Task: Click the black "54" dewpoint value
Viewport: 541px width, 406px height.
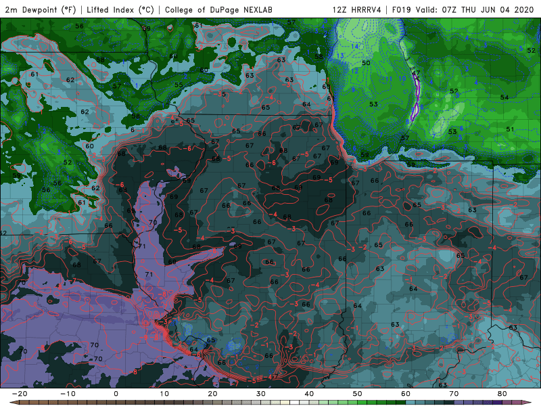Action: [504, 97]
